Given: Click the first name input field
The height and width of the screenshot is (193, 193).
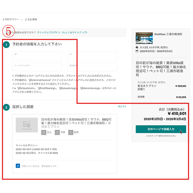Looking at the screenshot, I should point(92,56).
